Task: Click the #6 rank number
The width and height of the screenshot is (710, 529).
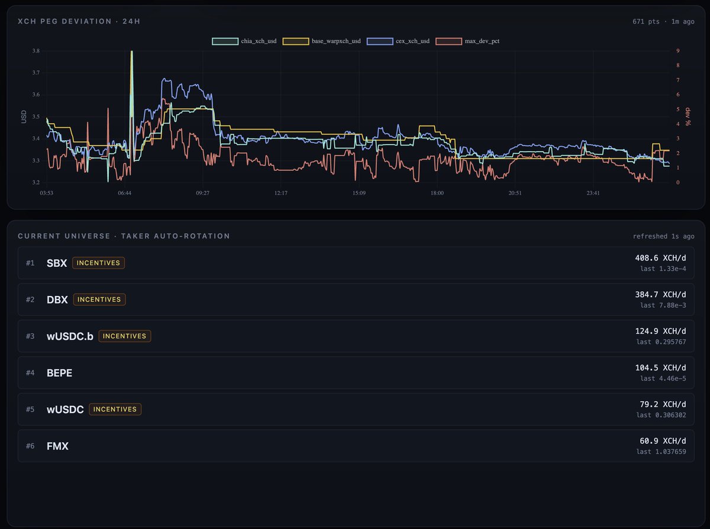Action: pyautogui.click(x=30, y=446)
